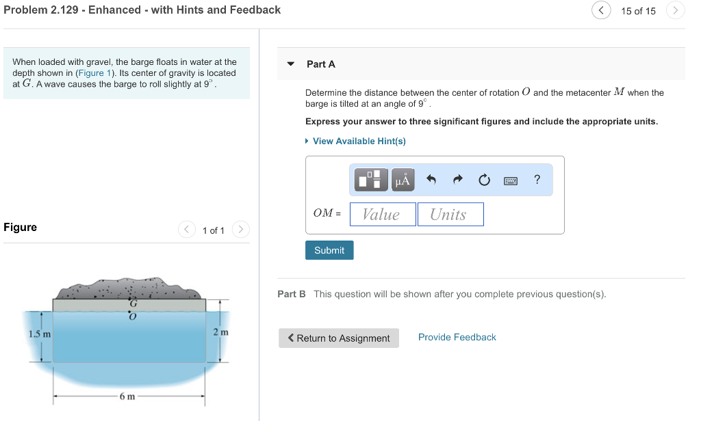Click the Units input field
The image size is (701, 421).
pyautogui.click(x=450, y=214)
